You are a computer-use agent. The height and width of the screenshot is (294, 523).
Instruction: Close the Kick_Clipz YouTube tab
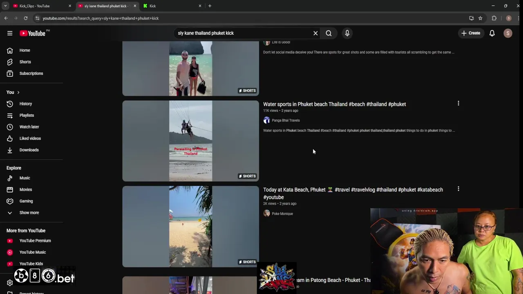(69, 6)
